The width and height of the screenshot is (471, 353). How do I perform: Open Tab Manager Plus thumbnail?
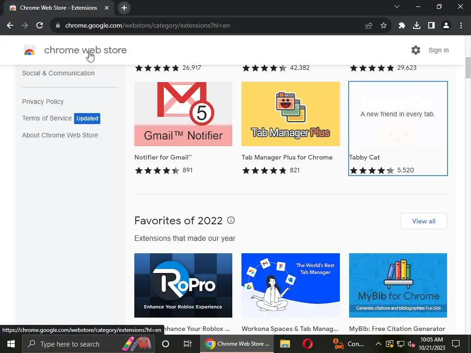pos(291,114)
